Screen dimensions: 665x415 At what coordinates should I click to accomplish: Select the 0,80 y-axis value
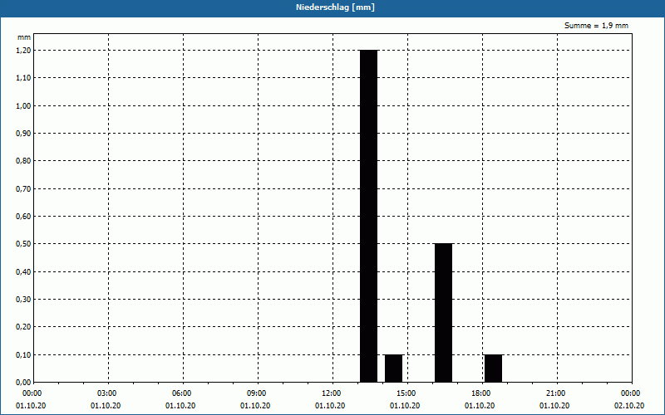click(x=23, y=161)
